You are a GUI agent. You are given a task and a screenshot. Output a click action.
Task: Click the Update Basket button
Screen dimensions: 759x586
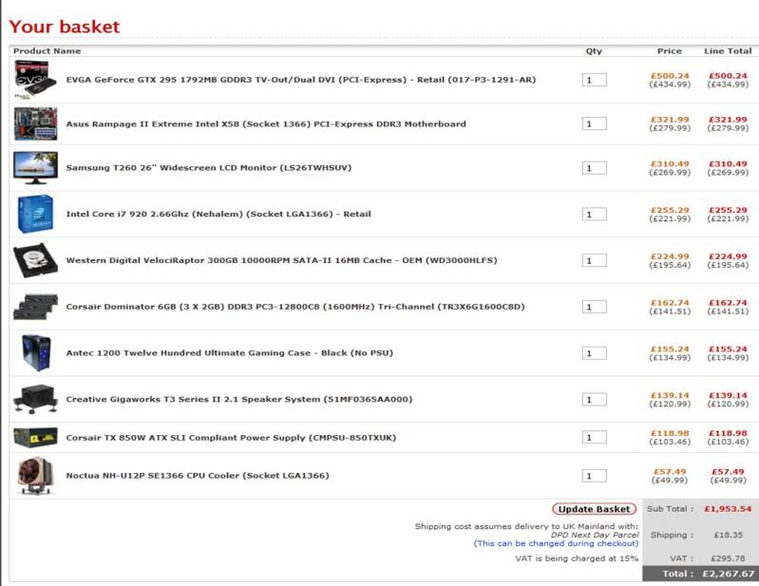(x=595, y=509)
